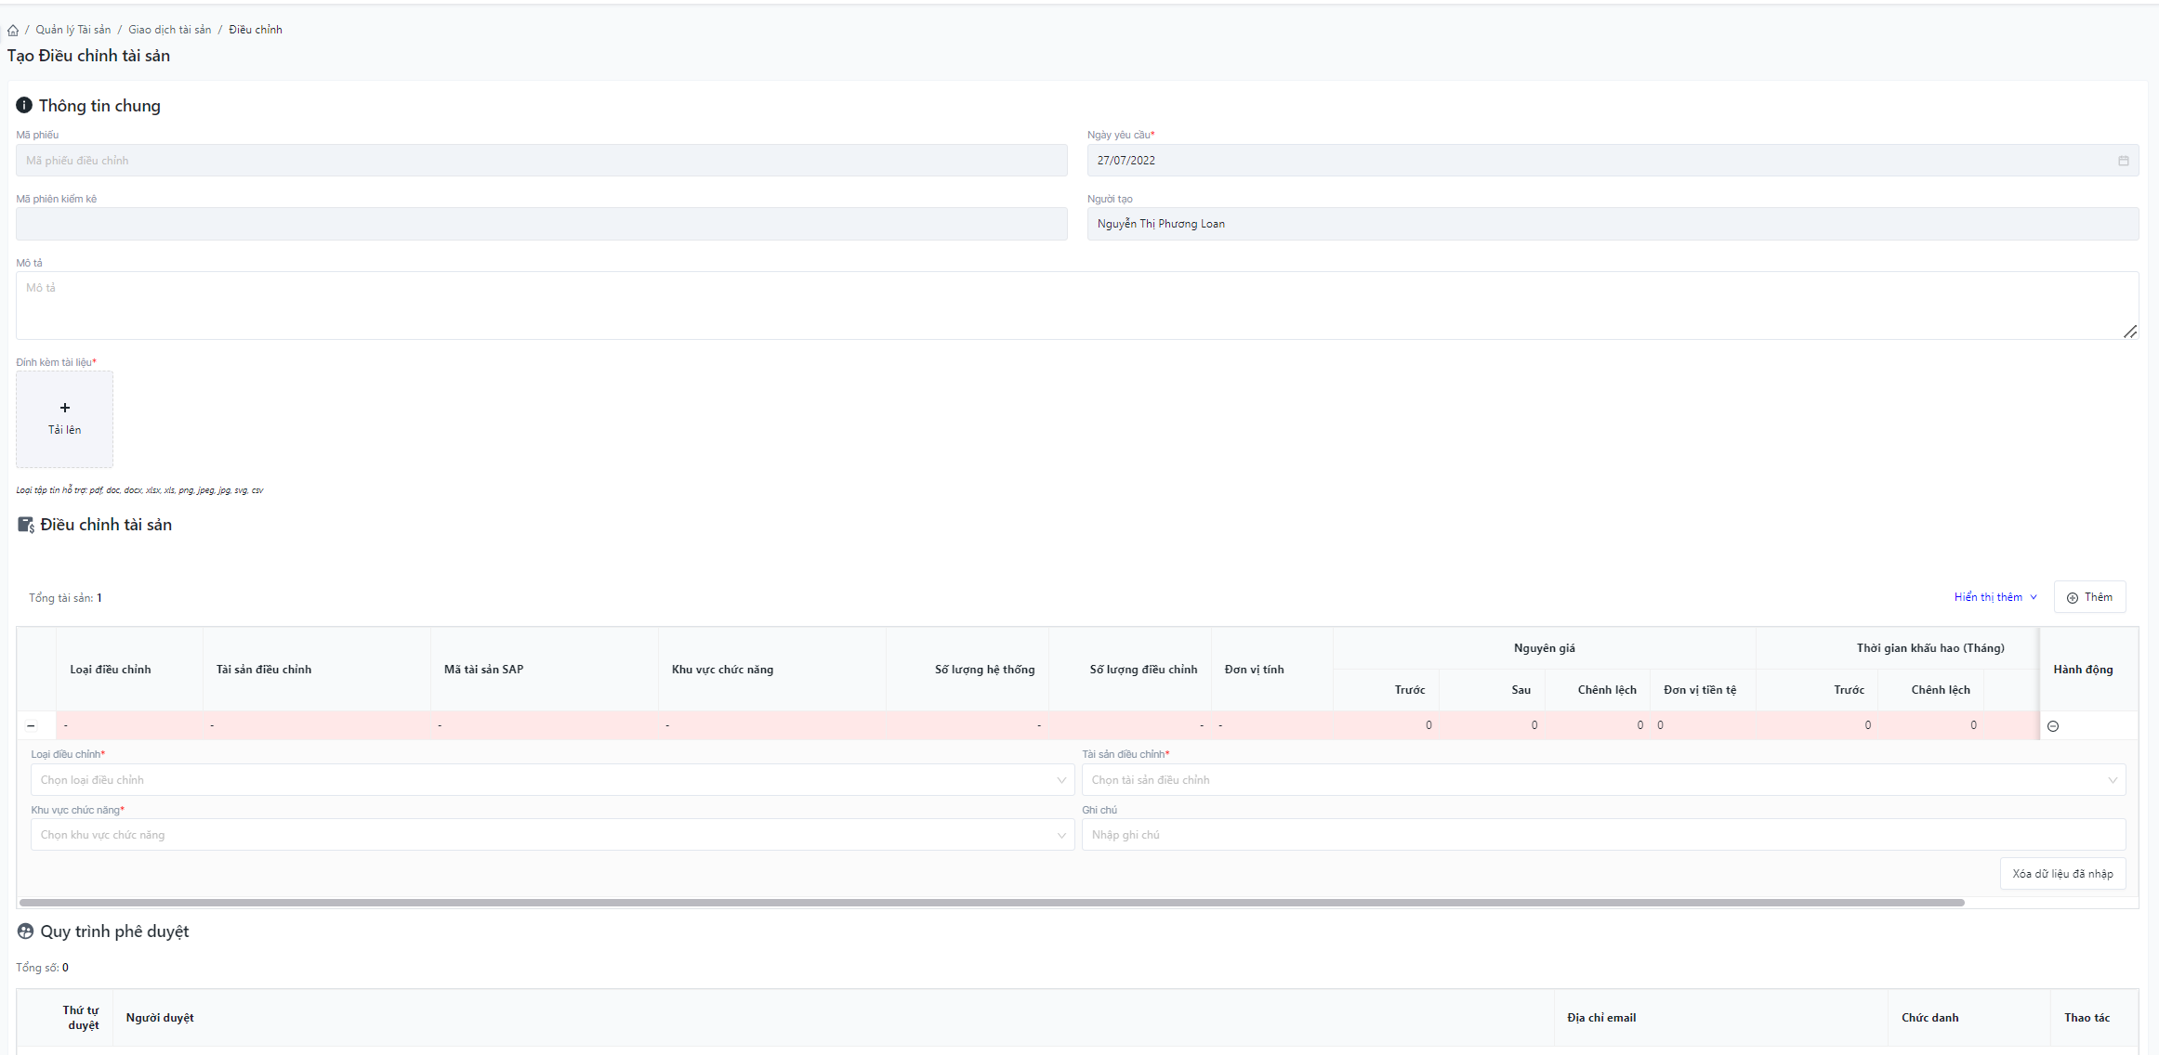The width and height of the screenshot is (2159, 1055).
Task: Click the Nhập ghi chú input field
Action: coord(1602,835)
